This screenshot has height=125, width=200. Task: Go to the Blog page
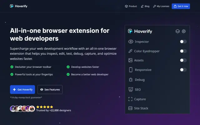click(145, 6)
